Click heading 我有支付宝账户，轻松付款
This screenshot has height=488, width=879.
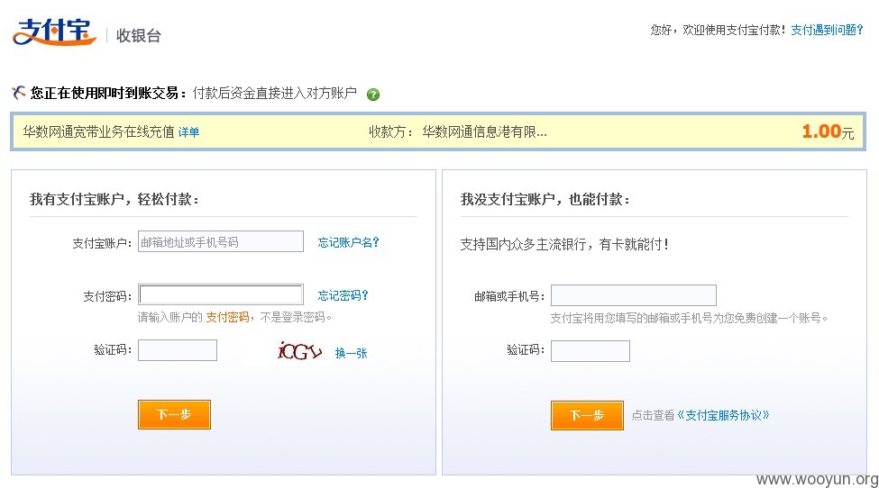(x=114, y=199)
